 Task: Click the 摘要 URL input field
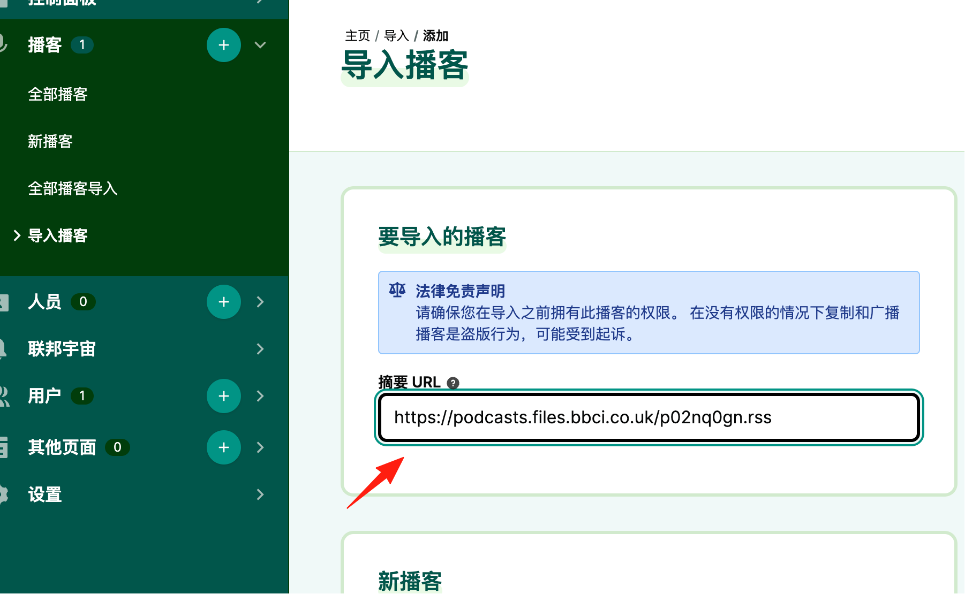click(649, 417)
